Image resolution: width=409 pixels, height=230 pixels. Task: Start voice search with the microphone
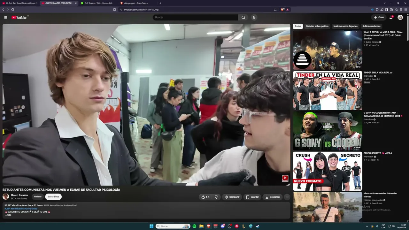(x=254, y=17)
